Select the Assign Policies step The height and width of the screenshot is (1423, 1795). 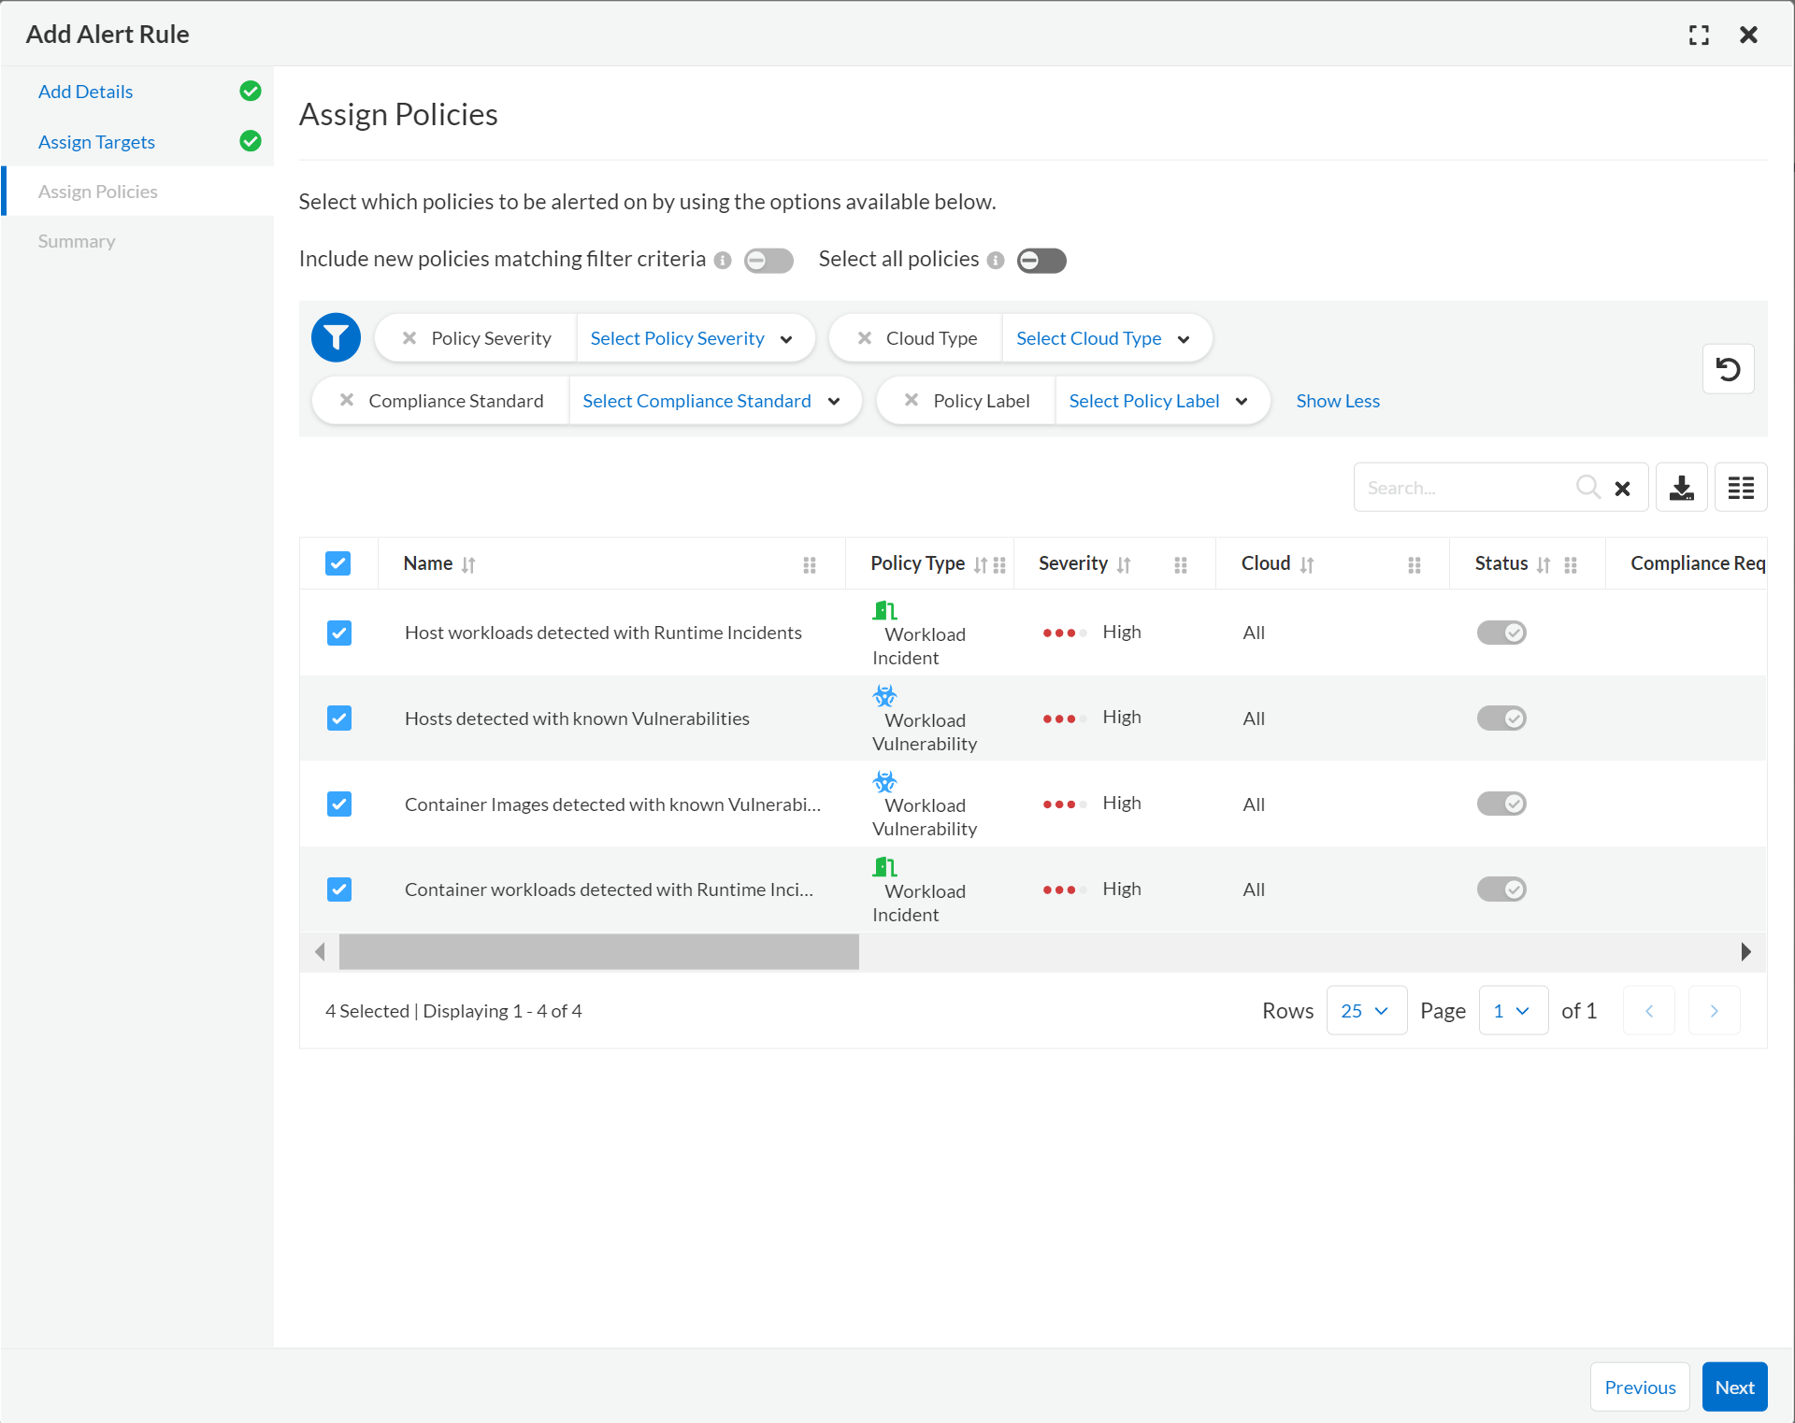click(98, 192)
